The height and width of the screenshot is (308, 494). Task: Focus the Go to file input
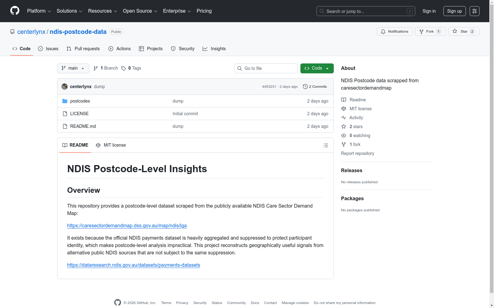click(x=266, y=68)
